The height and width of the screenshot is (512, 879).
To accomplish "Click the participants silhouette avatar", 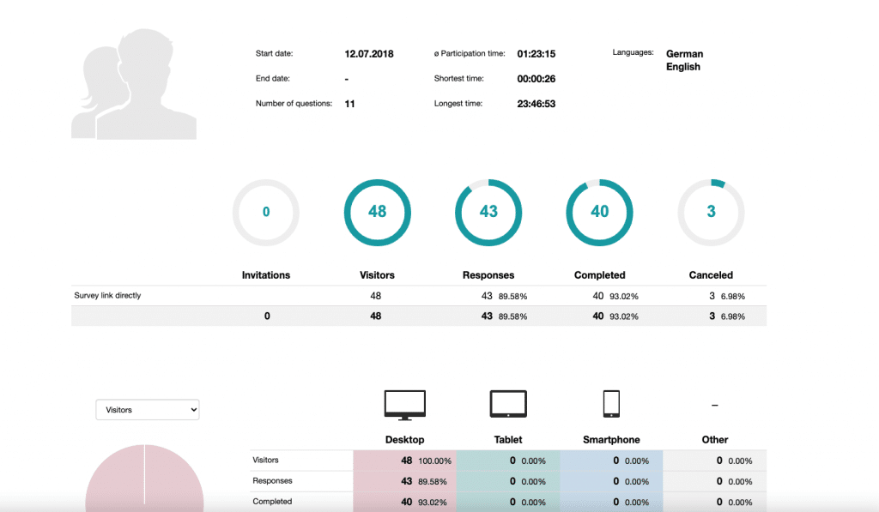I will (134, 84).
